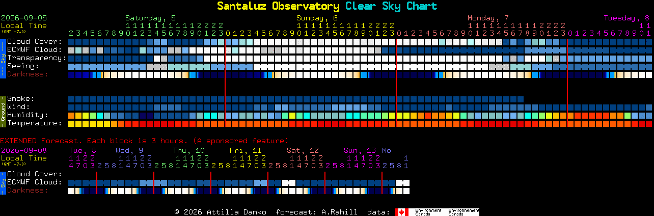Viewport: 654px width, 216px height.
Task: Click the Seeing row label
Action: (x=23, y=66)
